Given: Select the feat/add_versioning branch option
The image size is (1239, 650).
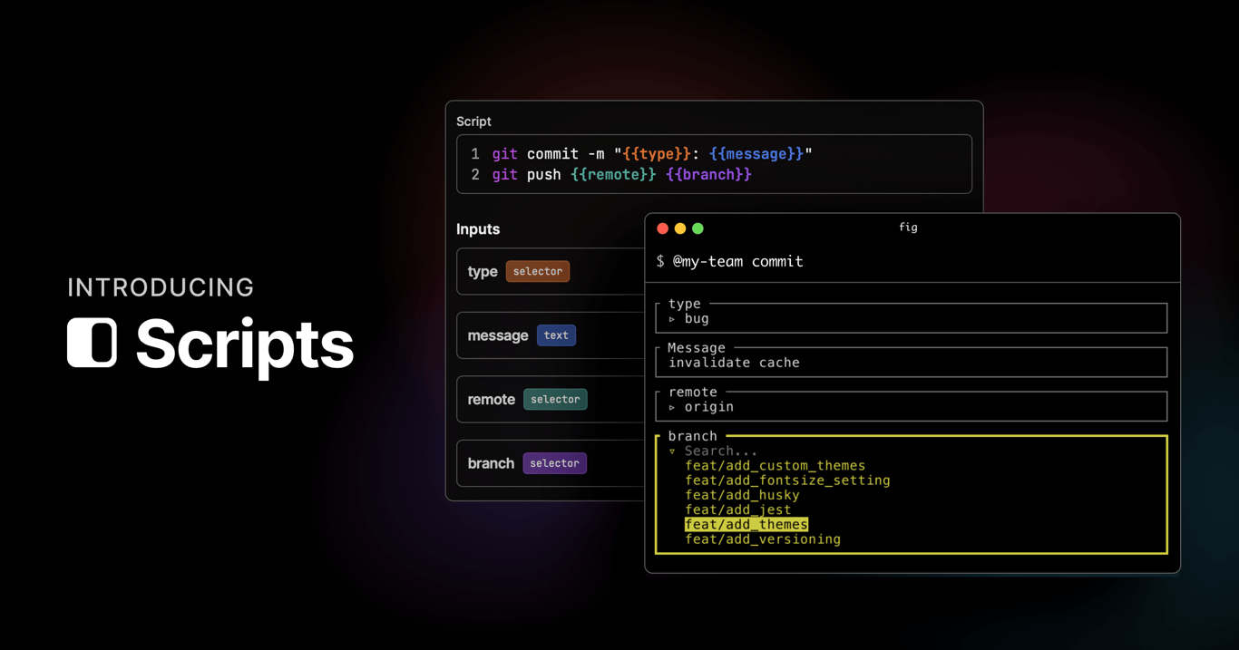Looking at the screenshot, I should pyautogui.click(x=763, y=538).
